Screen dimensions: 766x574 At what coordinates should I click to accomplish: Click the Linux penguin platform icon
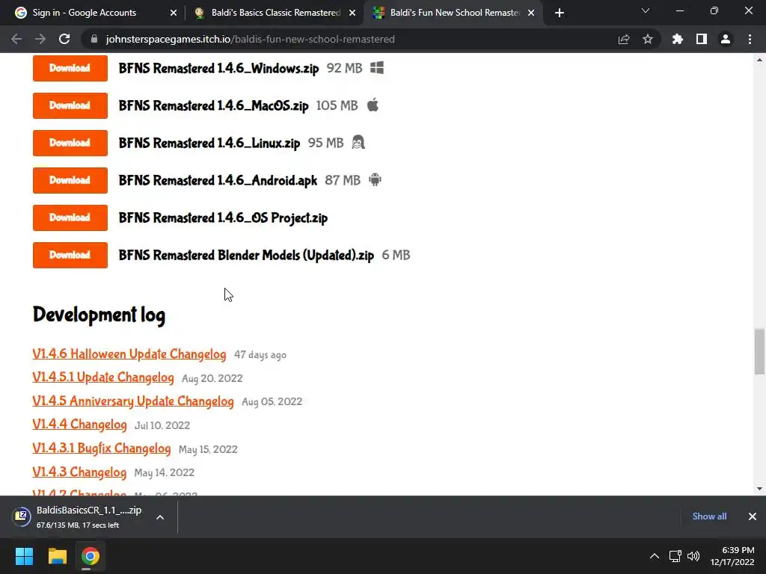point(358,143)
